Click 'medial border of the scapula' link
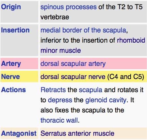This screenshot has height=140, width=147. point(83,30)
